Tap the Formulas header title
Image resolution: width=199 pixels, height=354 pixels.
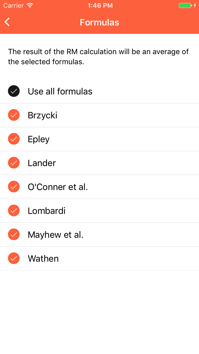pos(99,22)
